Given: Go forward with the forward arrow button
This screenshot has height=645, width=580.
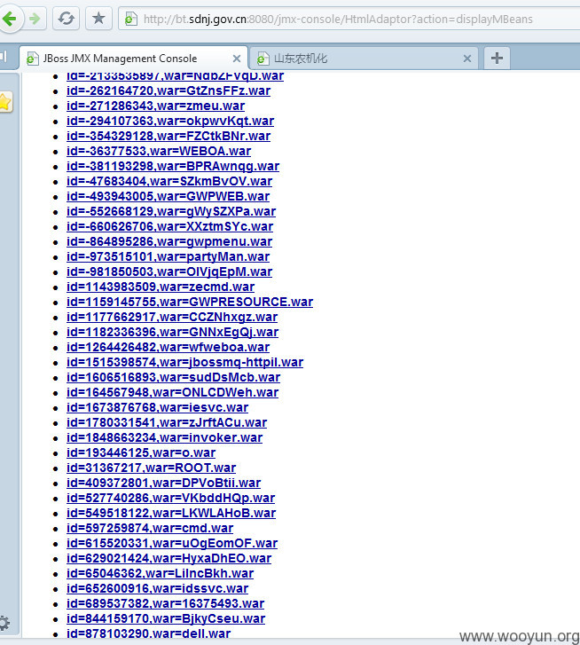Looking at the screenshot, I should coord(35,19).
